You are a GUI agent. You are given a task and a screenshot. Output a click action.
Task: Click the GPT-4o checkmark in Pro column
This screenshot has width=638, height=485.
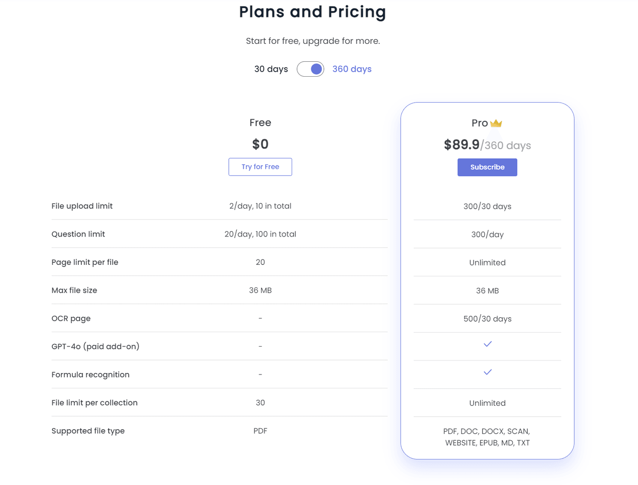click(487, 344)
